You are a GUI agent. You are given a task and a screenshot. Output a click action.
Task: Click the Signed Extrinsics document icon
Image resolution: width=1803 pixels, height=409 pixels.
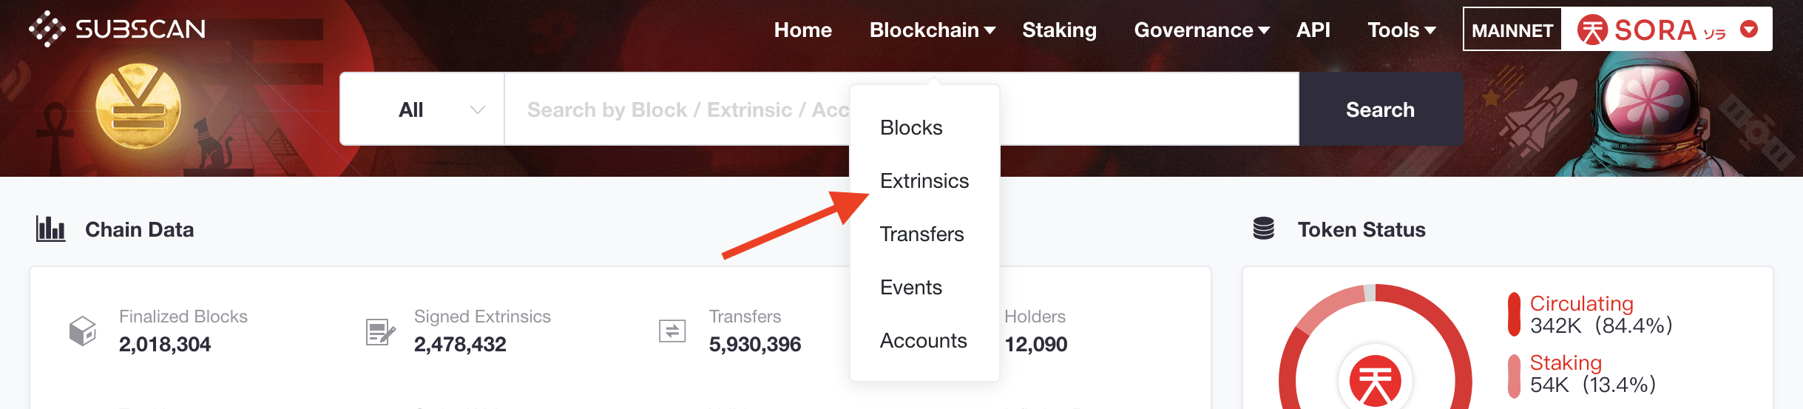tap(380, 331)
